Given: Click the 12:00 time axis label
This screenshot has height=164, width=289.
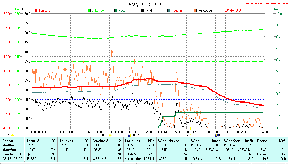Looking at the screenshot, I should [148, 132].
